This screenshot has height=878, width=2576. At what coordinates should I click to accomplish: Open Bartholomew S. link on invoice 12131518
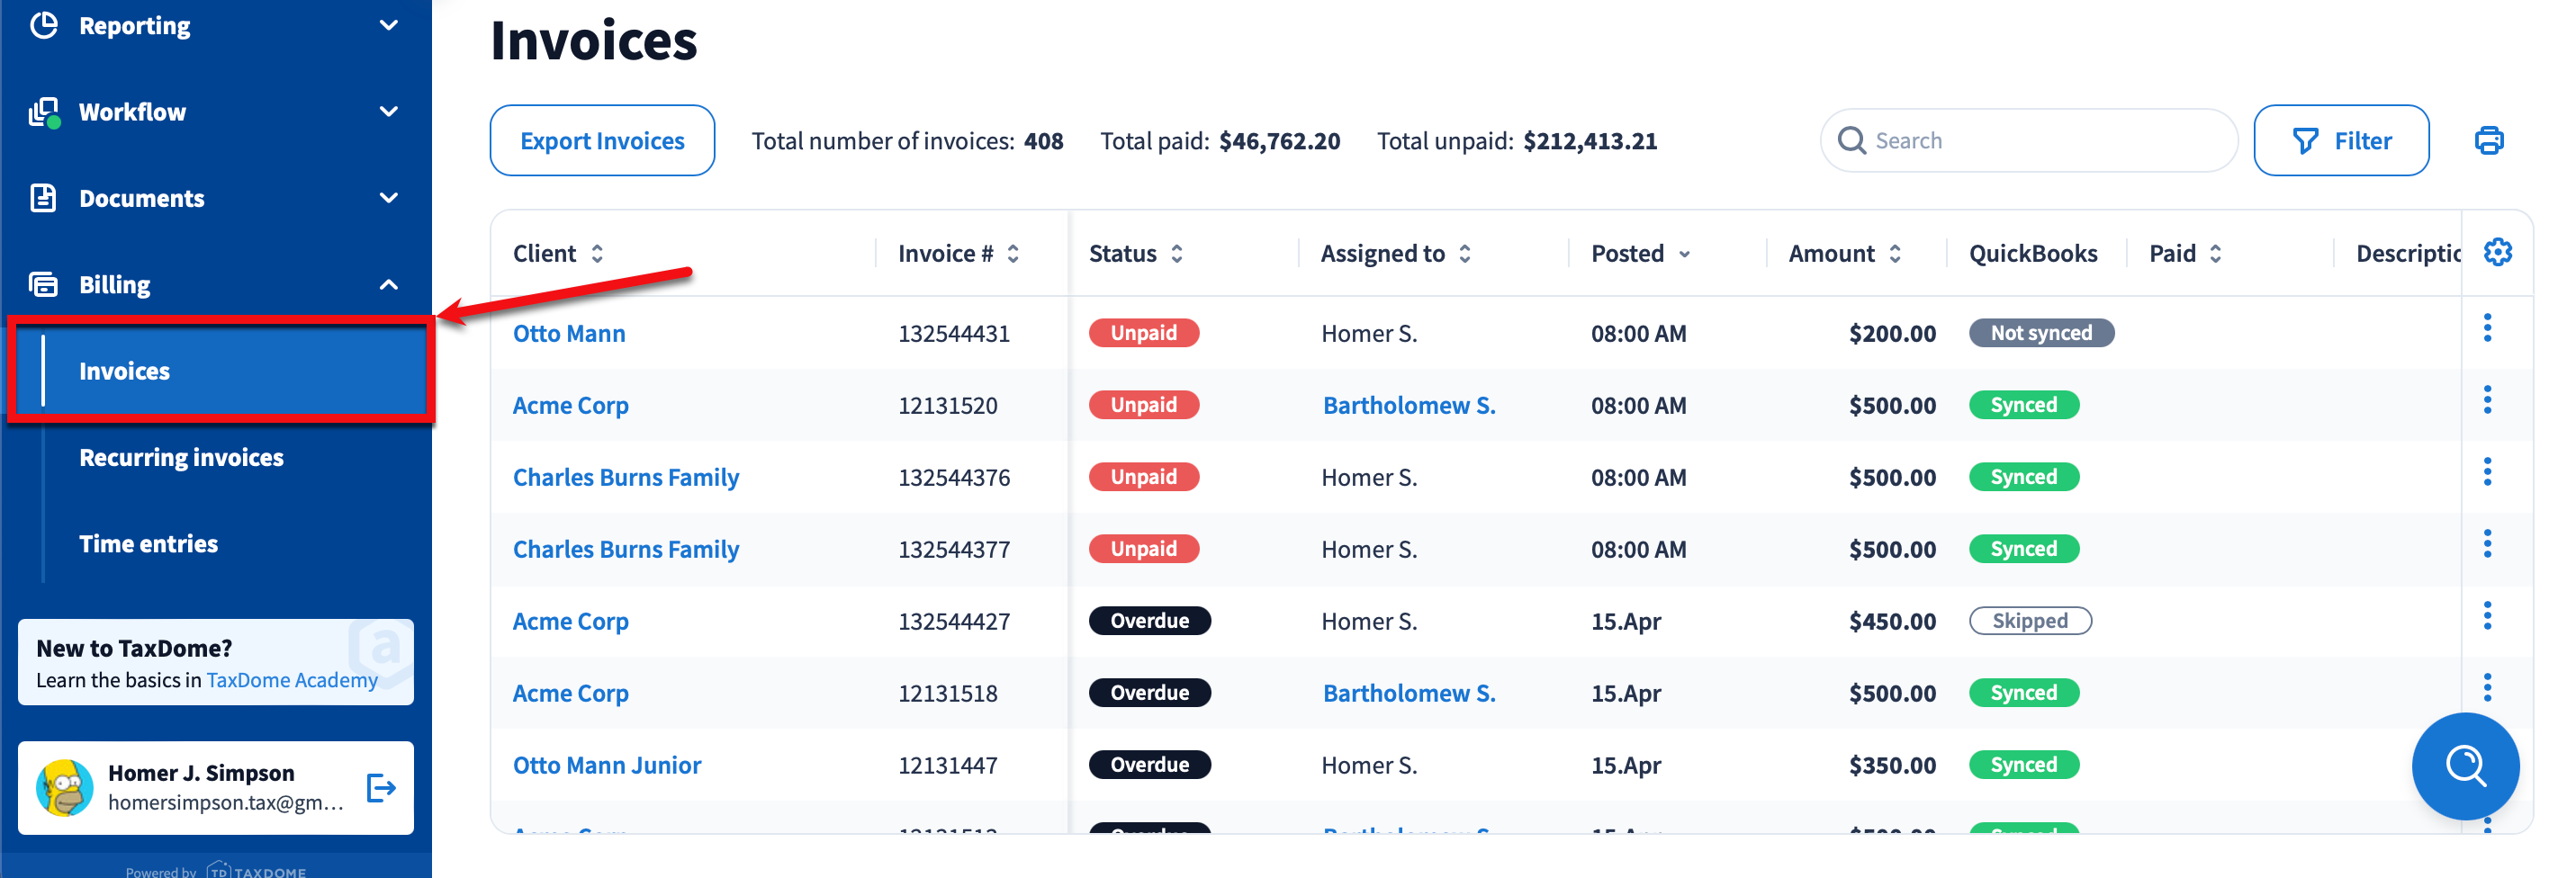[x=1409, y=694]
